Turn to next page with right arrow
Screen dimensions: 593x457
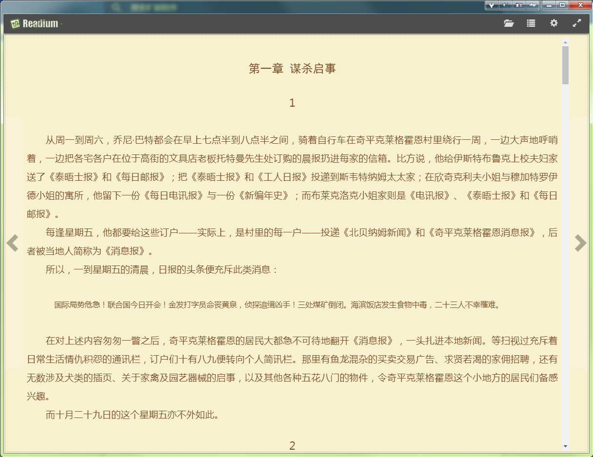pyautogui.click(x=580, y=243)
